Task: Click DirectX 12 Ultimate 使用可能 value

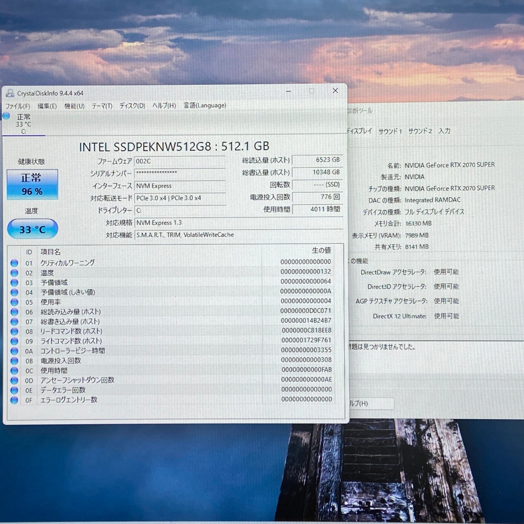Action: 447,316
